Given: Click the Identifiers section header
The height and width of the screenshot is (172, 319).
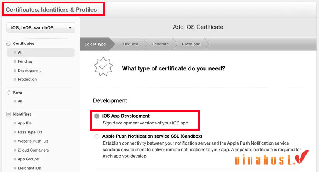Looking at the screenshot, I should pyautogui.click(x=22, y=114).
